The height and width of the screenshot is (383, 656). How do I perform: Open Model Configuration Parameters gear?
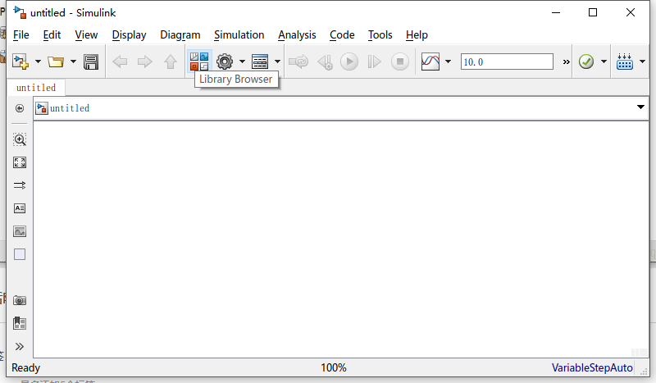[225, 62]
